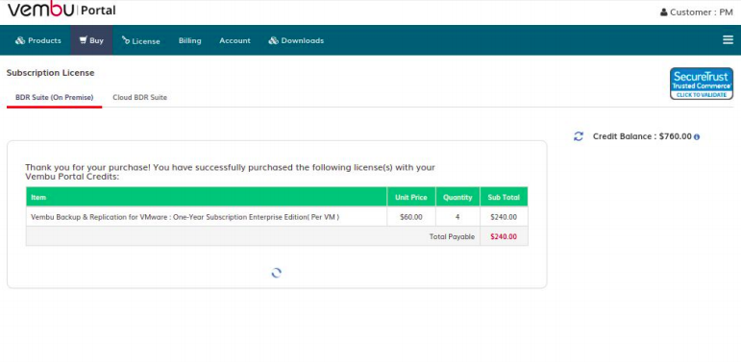
Task: Click the Downloads cubes icon
Action: pyautogui.click(x=273, y=40)
